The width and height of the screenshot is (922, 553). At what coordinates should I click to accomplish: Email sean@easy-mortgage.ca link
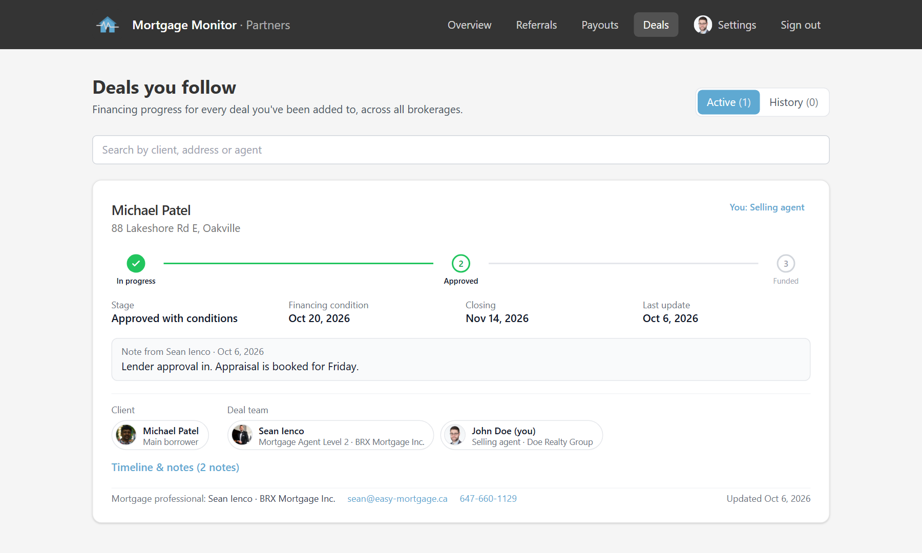(x=397, y=499)
